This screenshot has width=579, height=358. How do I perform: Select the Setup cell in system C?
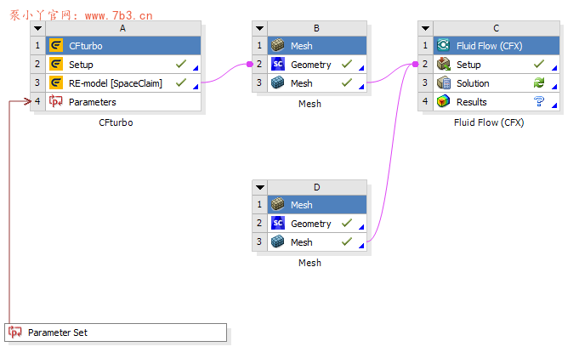497,65
